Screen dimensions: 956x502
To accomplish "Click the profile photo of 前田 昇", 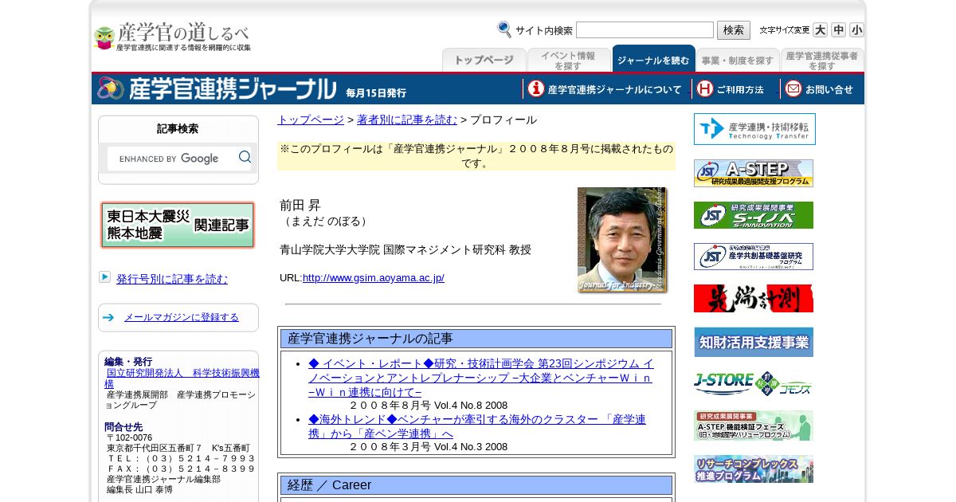I will 622,240.
